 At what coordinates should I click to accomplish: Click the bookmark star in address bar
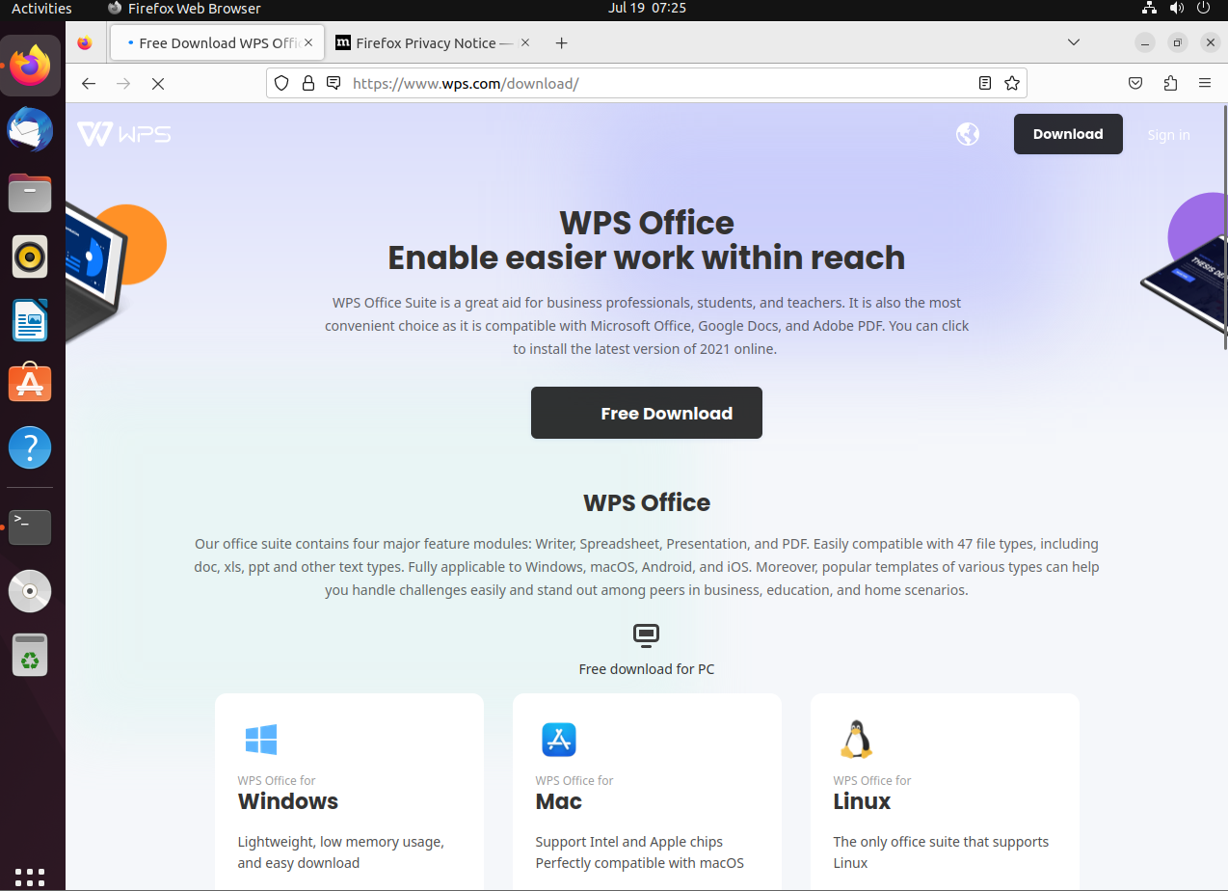coord(1011,83)
